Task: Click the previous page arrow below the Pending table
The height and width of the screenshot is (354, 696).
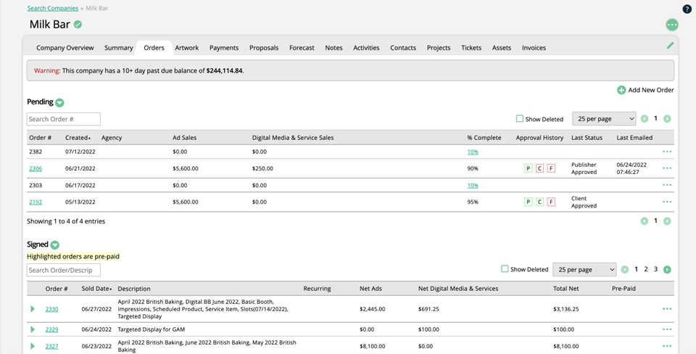Action: tap(645, 221)
